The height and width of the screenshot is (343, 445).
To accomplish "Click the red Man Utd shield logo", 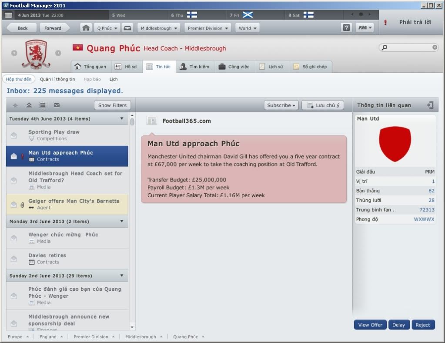I will pyautogui.click(x=395, y=144).
